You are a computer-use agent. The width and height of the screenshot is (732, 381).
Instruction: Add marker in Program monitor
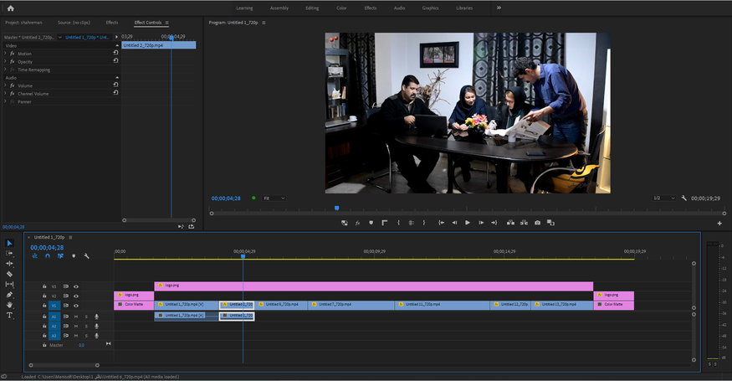[371, 223]
